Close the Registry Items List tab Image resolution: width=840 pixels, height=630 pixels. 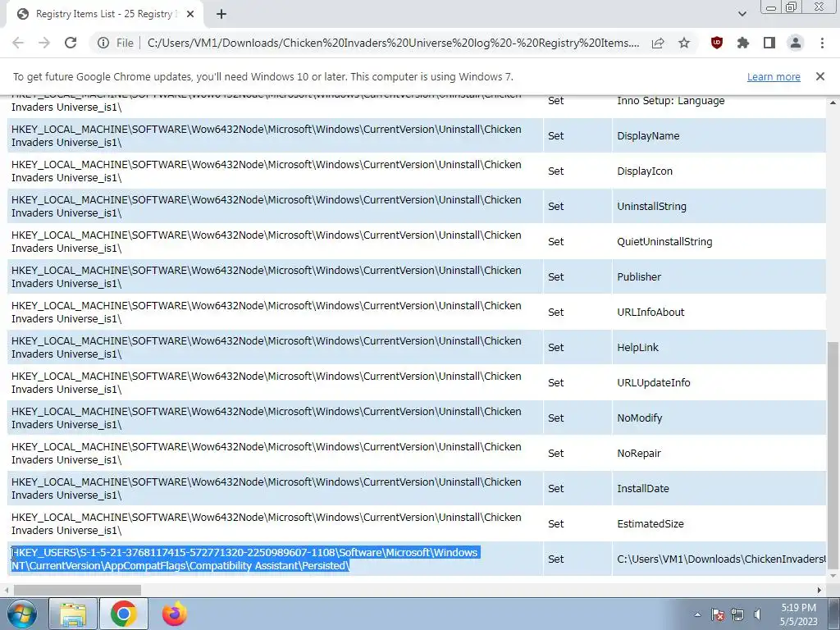point(190,15)
